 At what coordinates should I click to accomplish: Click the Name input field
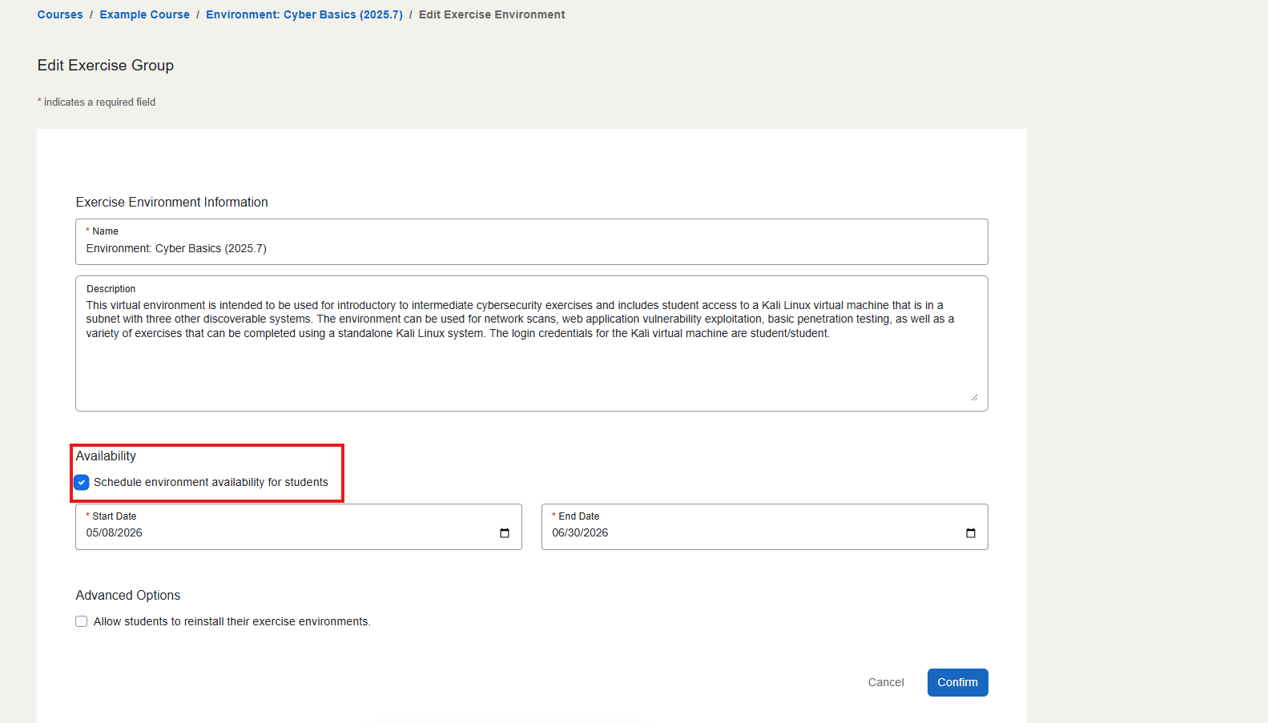(x=531, y=242)
